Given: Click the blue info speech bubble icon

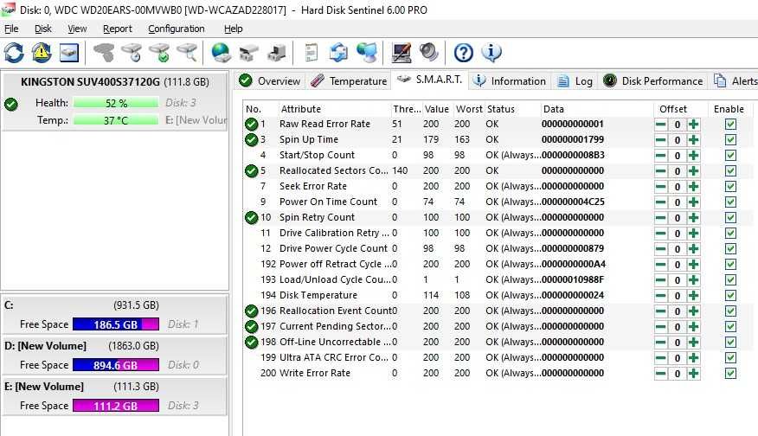Looking at the screenshot, I should (x=491, y=53).
